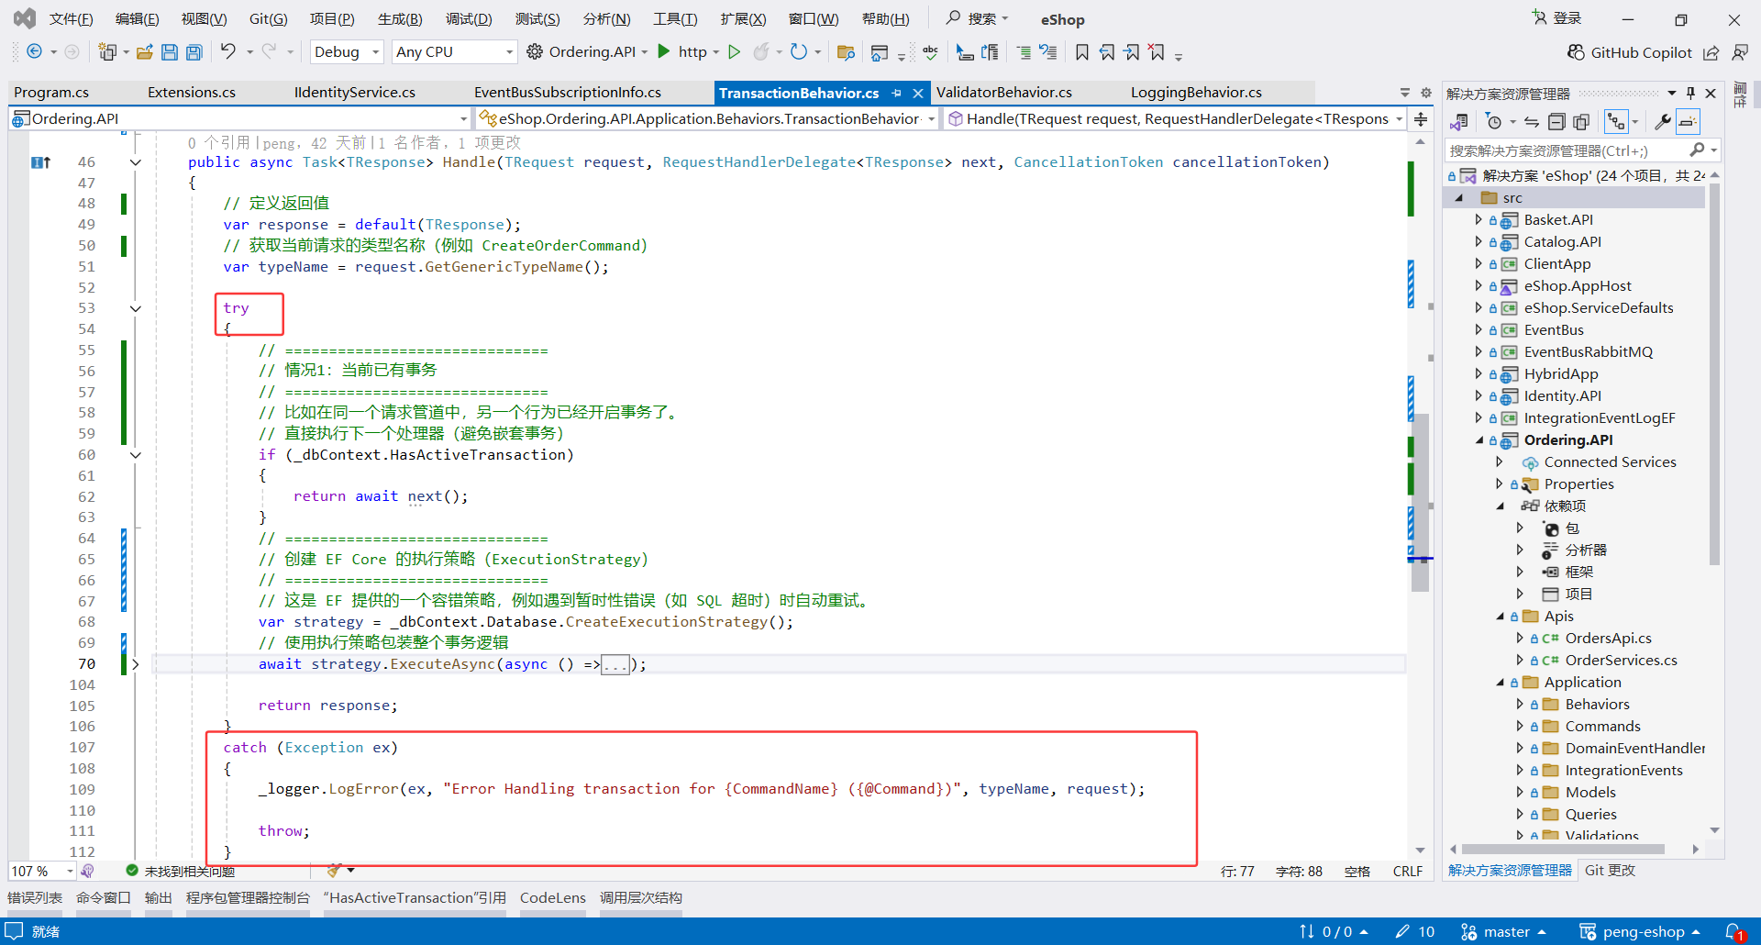
Task: Click the master branch in the status bar
Action: (x=1504, y=932)
